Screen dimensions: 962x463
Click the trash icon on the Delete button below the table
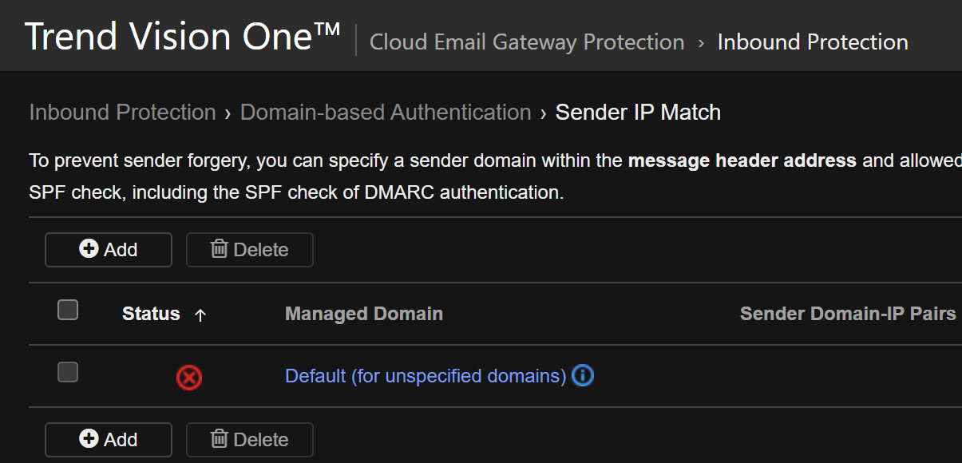coord(219,439)
